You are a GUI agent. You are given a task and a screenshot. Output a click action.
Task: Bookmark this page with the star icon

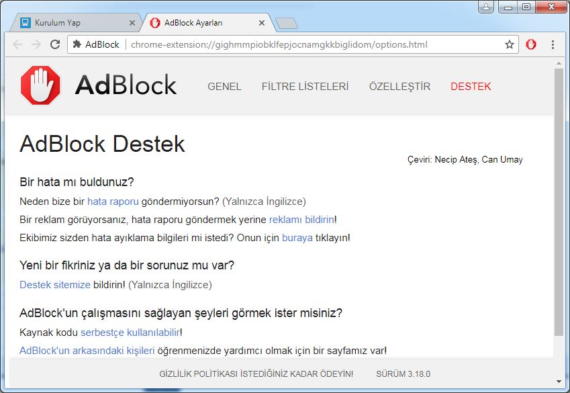(510, 44)
